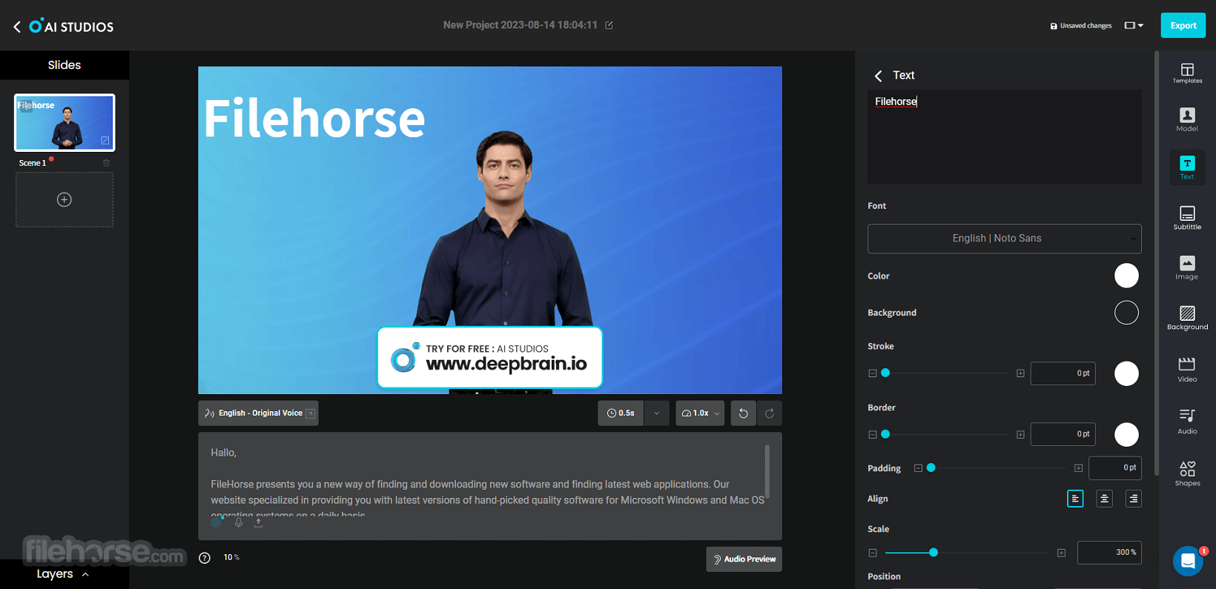
Task: Open the screen ratio dropdown near Export
Action: click(1134, 26)
